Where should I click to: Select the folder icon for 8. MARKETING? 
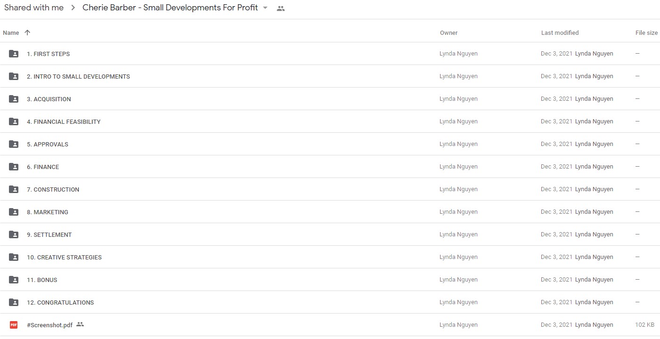[14, 212]
